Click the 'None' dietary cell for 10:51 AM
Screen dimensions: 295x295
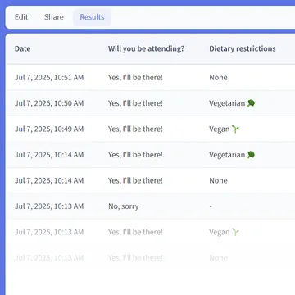click(218, 78)
